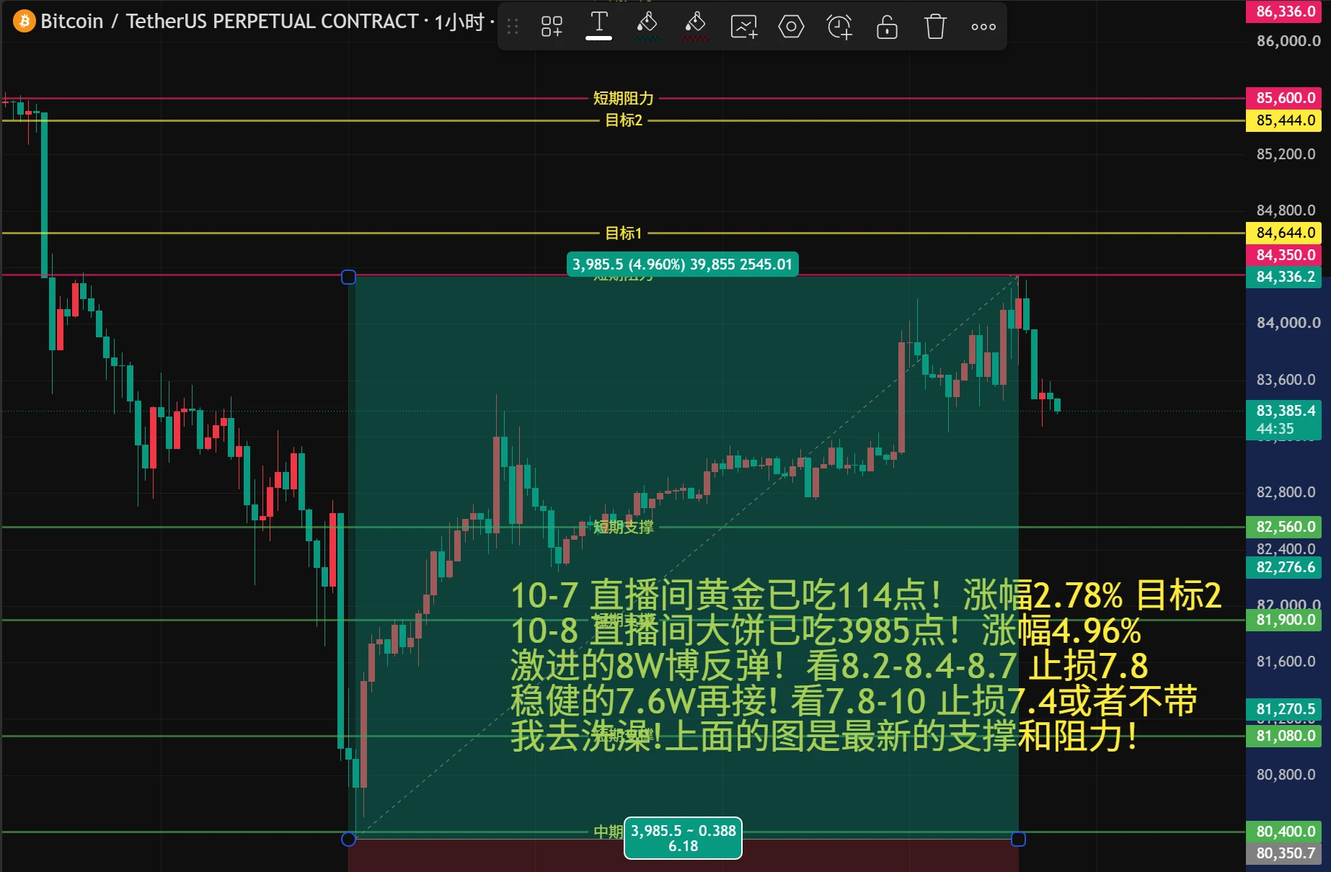Select the 目标2 horizontal line label
This screenshot has width=1331, height=872.
624,120
